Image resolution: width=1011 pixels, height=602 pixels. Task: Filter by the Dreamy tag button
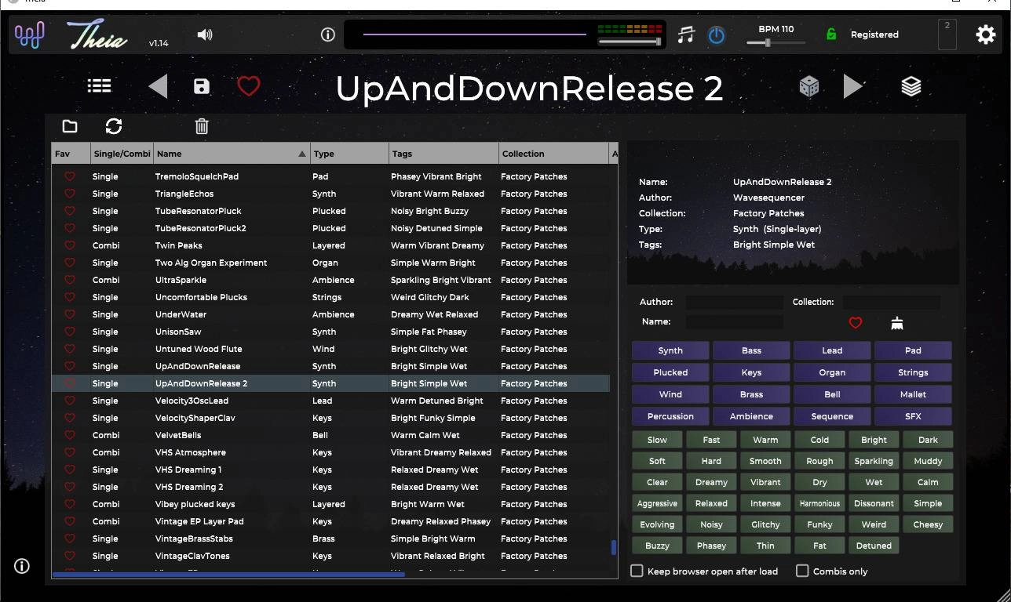coord(711,482)
